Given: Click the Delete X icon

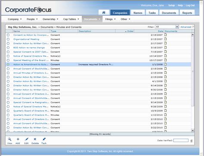Looking at the screenshot, I should (35, 139).
